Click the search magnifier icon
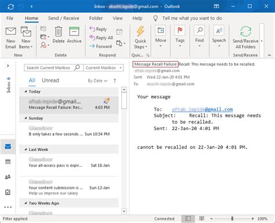This screenshot has height=223, width=275. 77,67
